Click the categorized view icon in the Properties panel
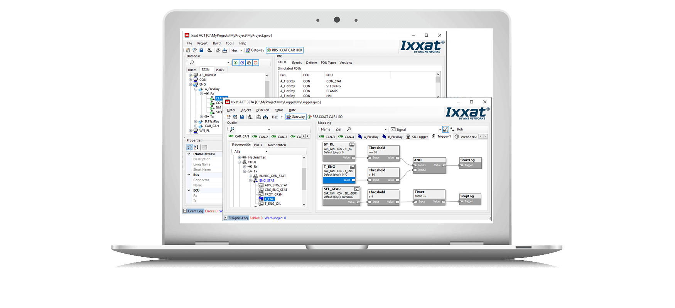The image size is (675, 308). point(189,147)
